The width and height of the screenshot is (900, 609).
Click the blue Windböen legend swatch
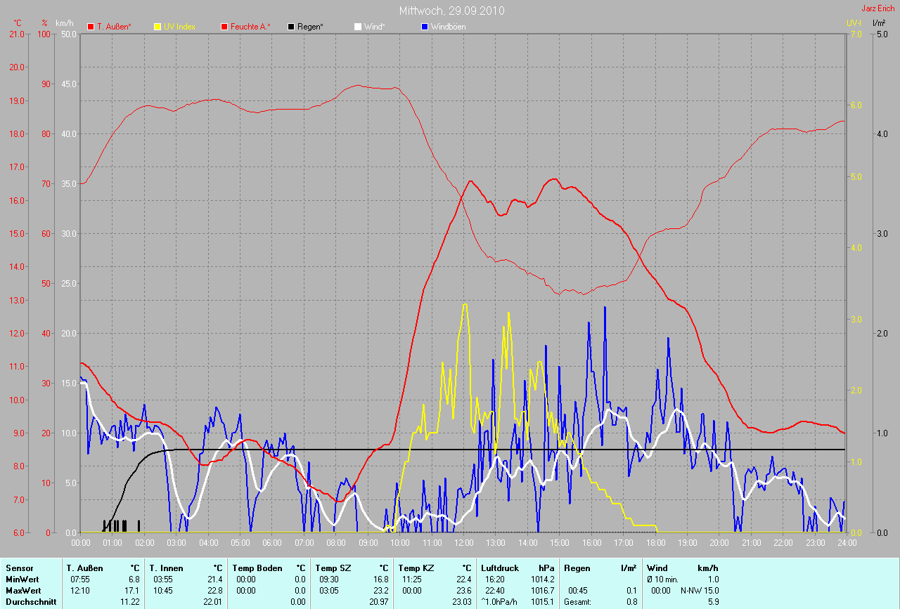click(x=425, y=27)
